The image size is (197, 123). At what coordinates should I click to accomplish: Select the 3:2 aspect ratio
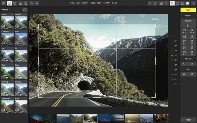tap(184, 53)
